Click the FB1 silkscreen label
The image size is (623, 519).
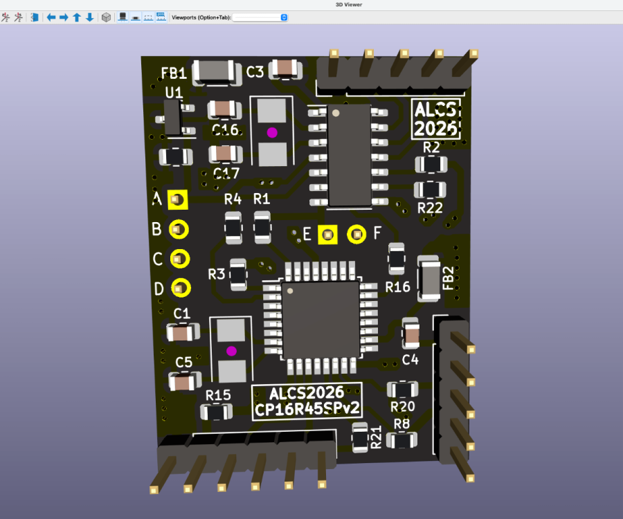tap(174, 73)
